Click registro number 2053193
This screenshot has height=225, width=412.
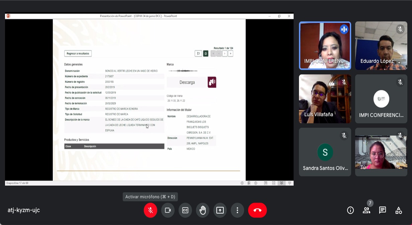[109, 82]
